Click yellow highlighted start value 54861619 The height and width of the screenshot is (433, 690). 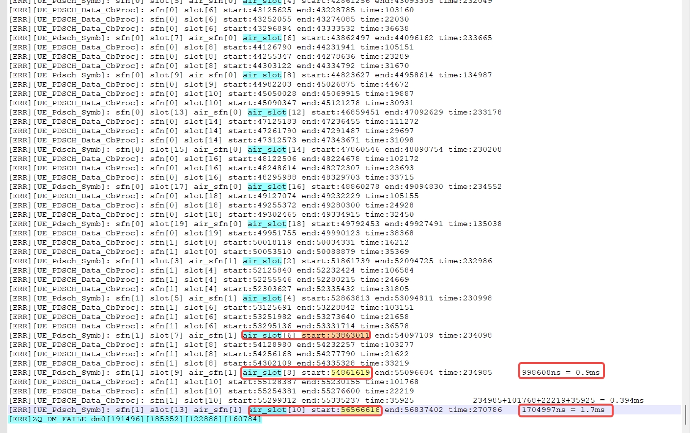click(350, 372)
